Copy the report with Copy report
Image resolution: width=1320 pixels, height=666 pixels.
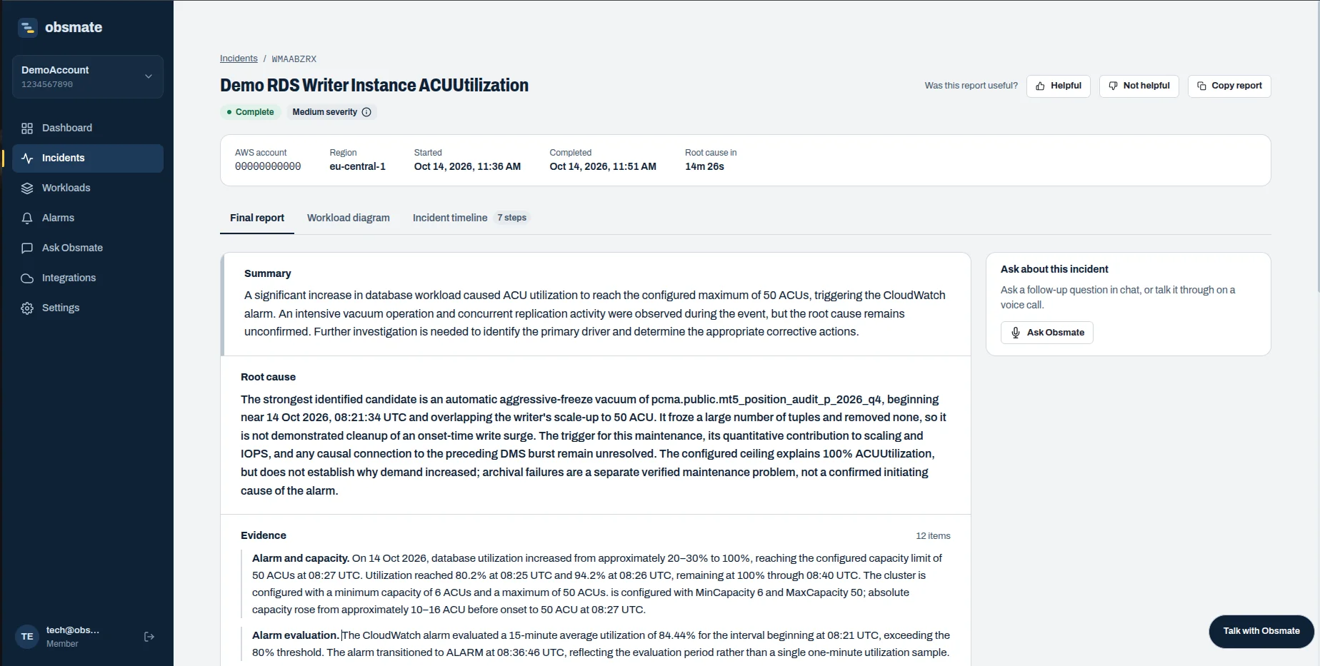coord(1229,86)
